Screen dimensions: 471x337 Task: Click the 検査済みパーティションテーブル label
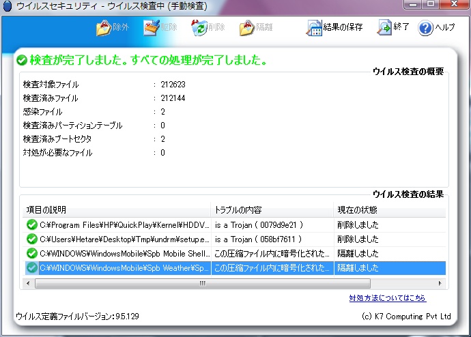(72, 126)
